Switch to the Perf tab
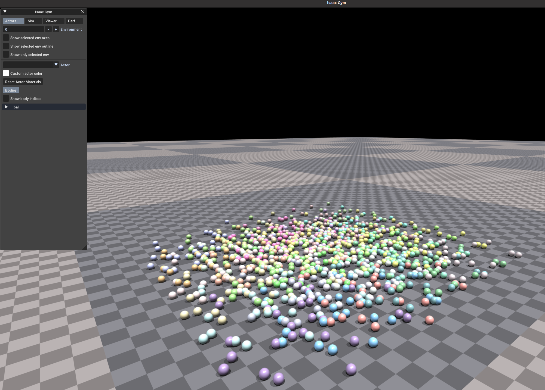Viewport: 545px width, 390px height. click(x=72, y=21)
